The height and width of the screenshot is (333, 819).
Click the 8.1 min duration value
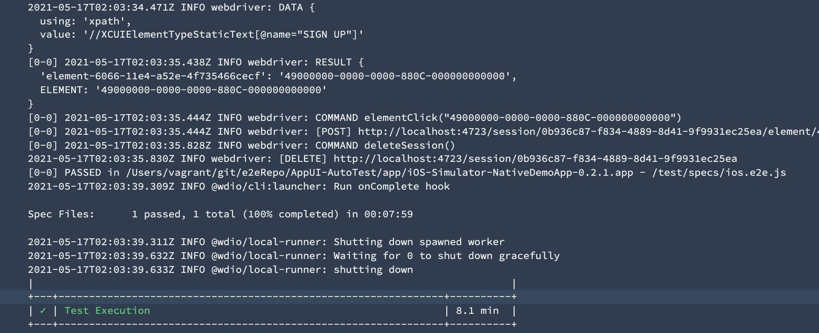(x=477, y=311)
